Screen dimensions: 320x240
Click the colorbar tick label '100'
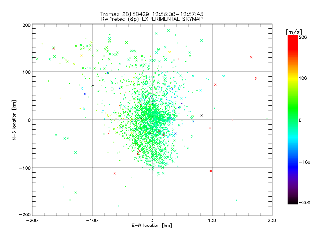click(x=303, y=78)
